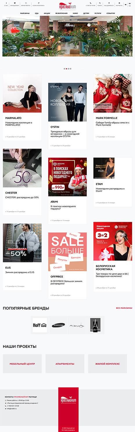Screen dimensions: 135x432
Task: Open the Samsung brand logo
Action: click(x=58, y=325)
